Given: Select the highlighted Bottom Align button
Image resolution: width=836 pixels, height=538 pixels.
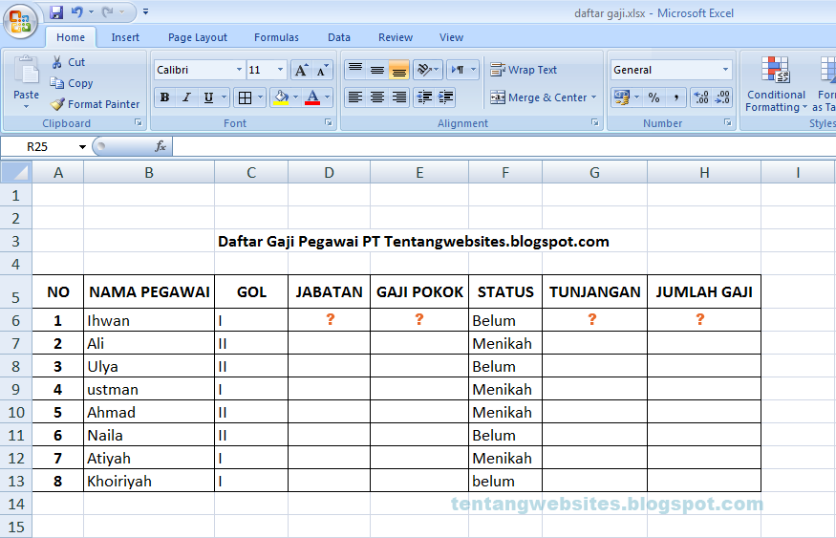Looking at the screenshot, I should coord(398,70).
